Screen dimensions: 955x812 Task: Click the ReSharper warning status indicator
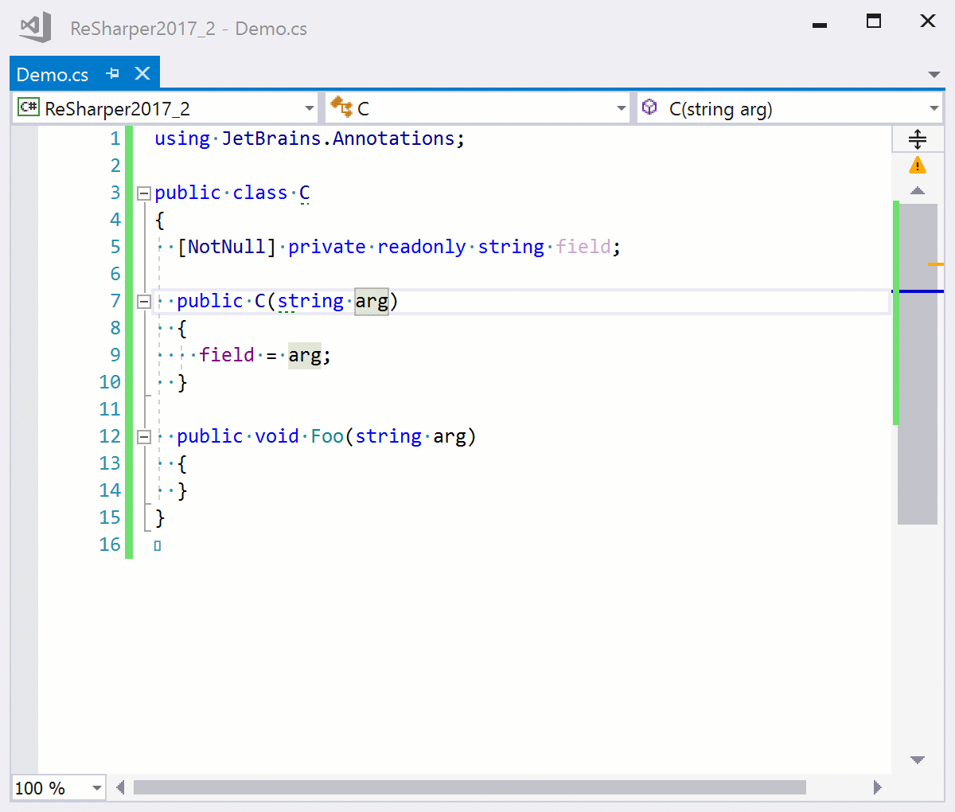coord(918,166)
